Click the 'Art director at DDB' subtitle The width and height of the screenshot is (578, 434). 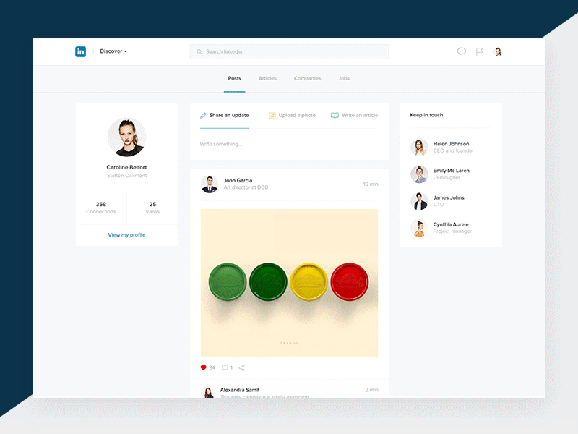(x=246, y=187)
